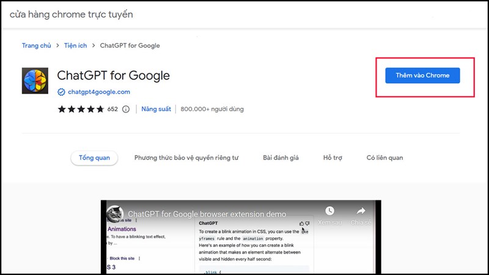This screenshot has width=489, height=275.
Task: Play the extension demo video preview
Action: click(241, 237)
